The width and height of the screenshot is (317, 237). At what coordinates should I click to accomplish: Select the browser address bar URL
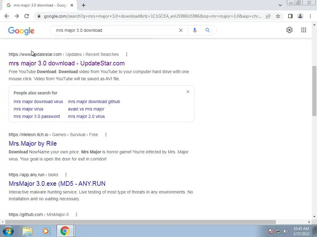click(152, 16)
